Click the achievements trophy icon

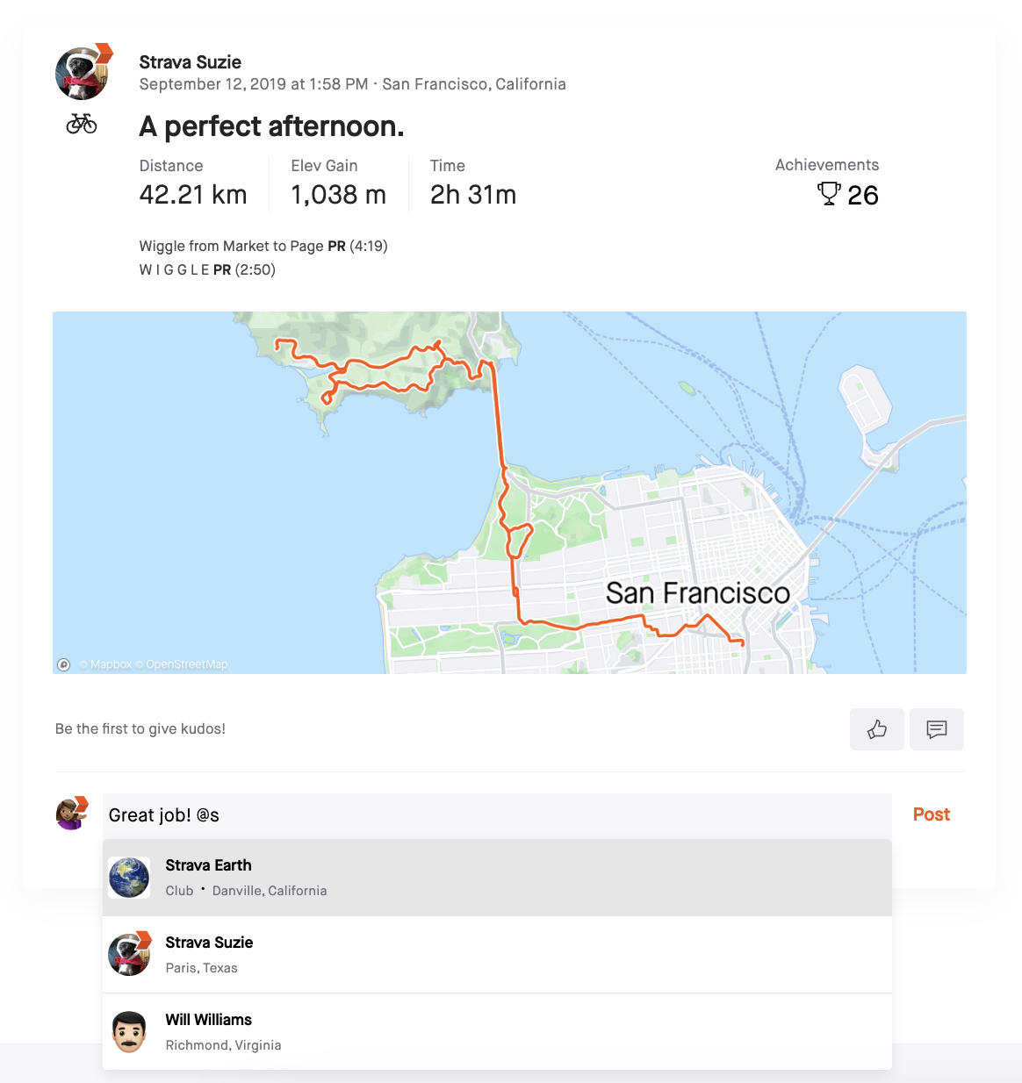coord(828,194)
